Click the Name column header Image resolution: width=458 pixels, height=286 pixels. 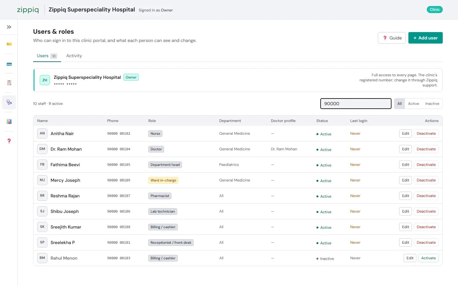42,121
